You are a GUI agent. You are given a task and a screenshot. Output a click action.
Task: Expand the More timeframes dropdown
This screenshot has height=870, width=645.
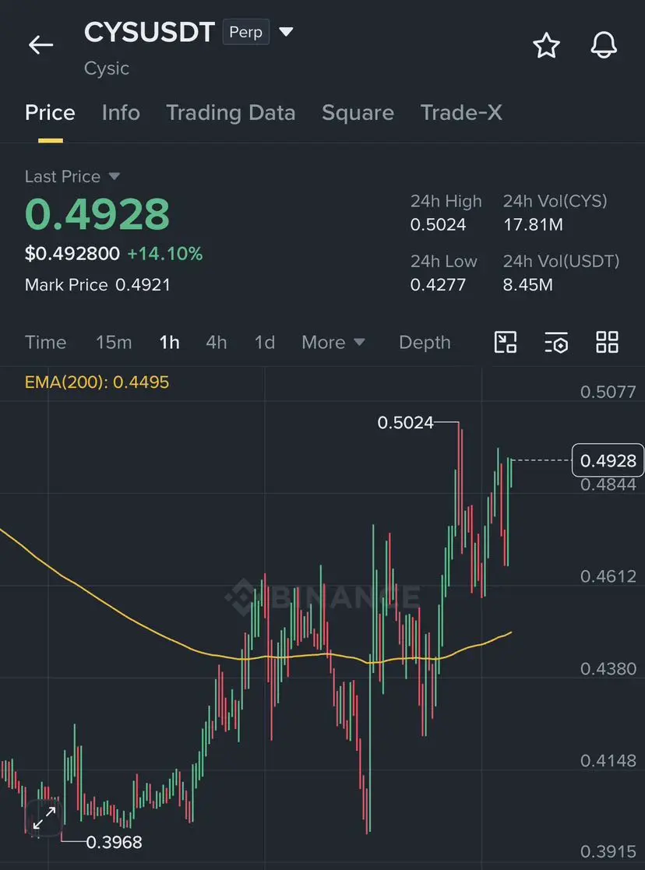[x=333, y=343]
